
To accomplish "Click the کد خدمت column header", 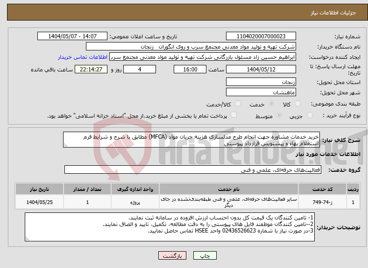I will click(322, 189).
